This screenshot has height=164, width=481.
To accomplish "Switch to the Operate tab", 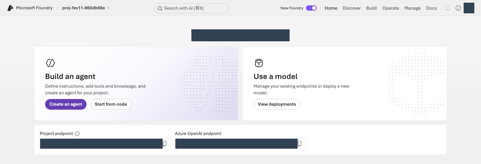I will tap(390, 8).
